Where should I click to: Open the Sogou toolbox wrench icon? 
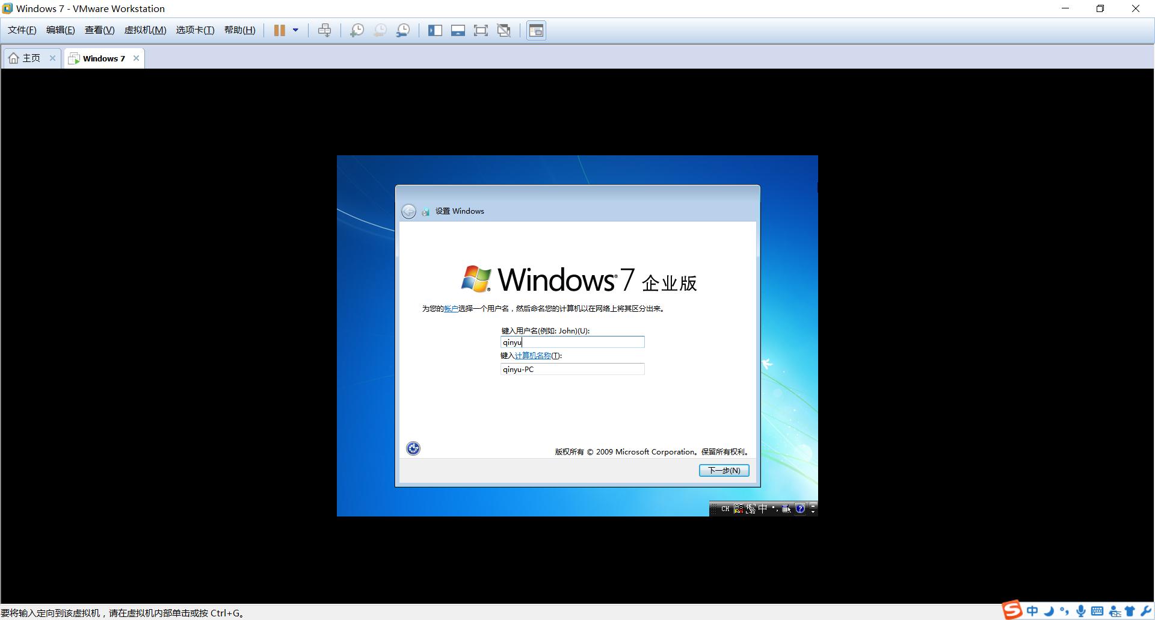coord(1146,611)
